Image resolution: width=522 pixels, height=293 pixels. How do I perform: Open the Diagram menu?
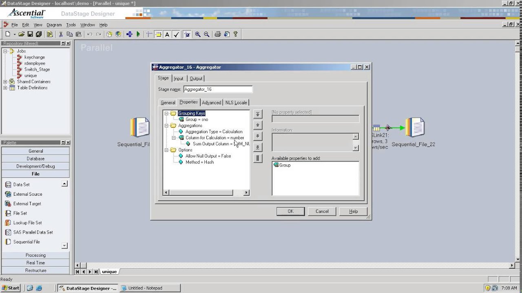(54, 25)
